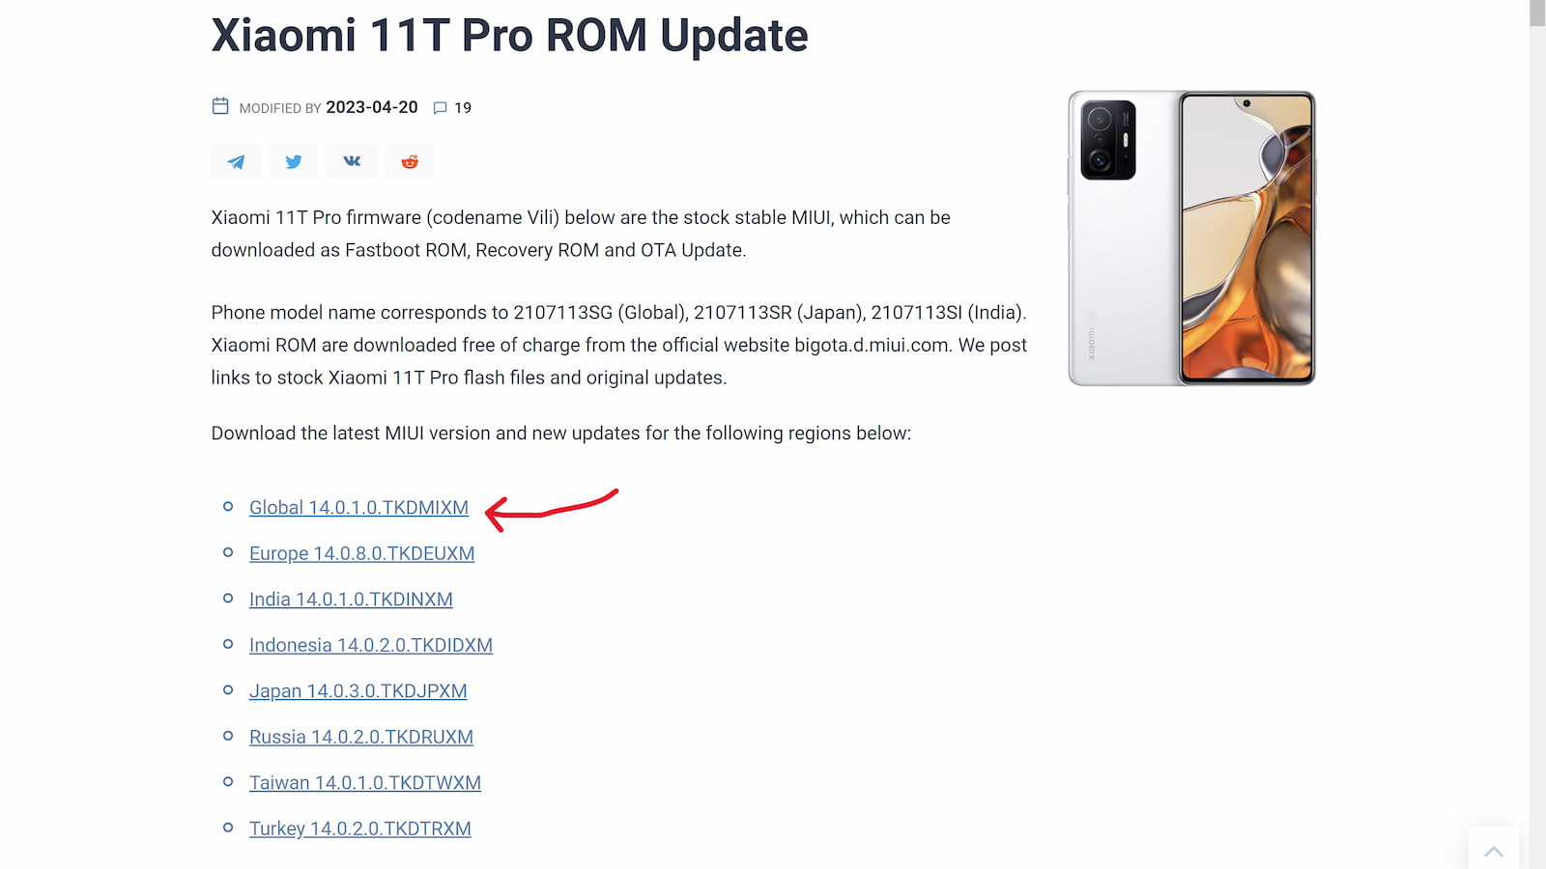Open comments via the speech bubble icon
This screenshot has width=1546, height=869.
coord(440,108)
